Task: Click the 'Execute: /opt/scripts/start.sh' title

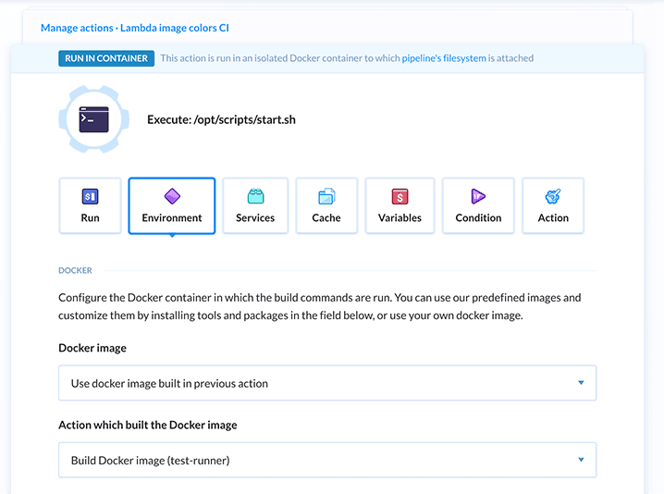Action: pyautogui.click(x=221, y=120)
